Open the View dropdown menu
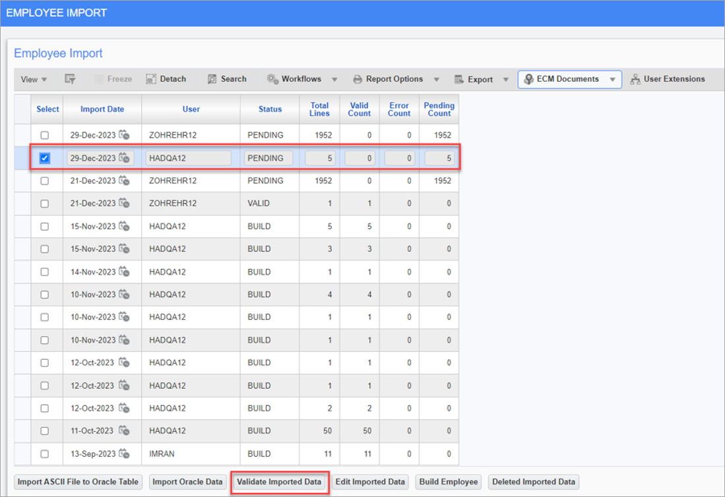Image resolution: width=725 pixels, height=497 pixels. click(x=34, y=80)
